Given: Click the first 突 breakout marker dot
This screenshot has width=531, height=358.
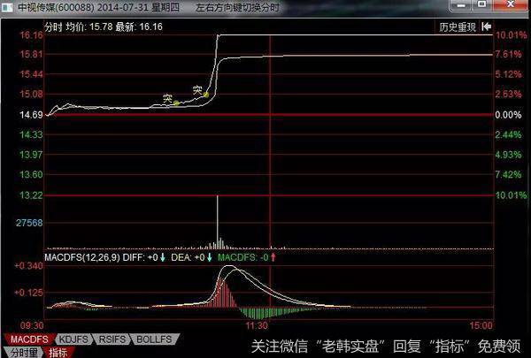Looking at the screenshot, I should click(176, 103).
